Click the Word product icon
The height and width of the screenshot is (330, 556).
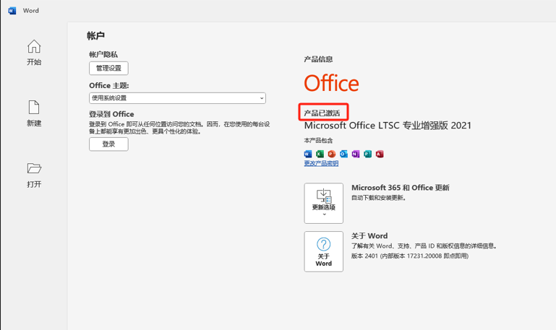click(x=308, y=154)
